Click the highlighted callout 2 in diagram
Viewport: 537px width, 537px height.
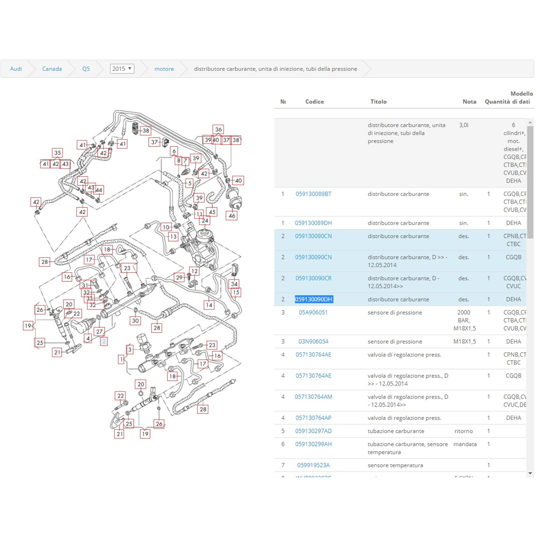tap(104, 341)
